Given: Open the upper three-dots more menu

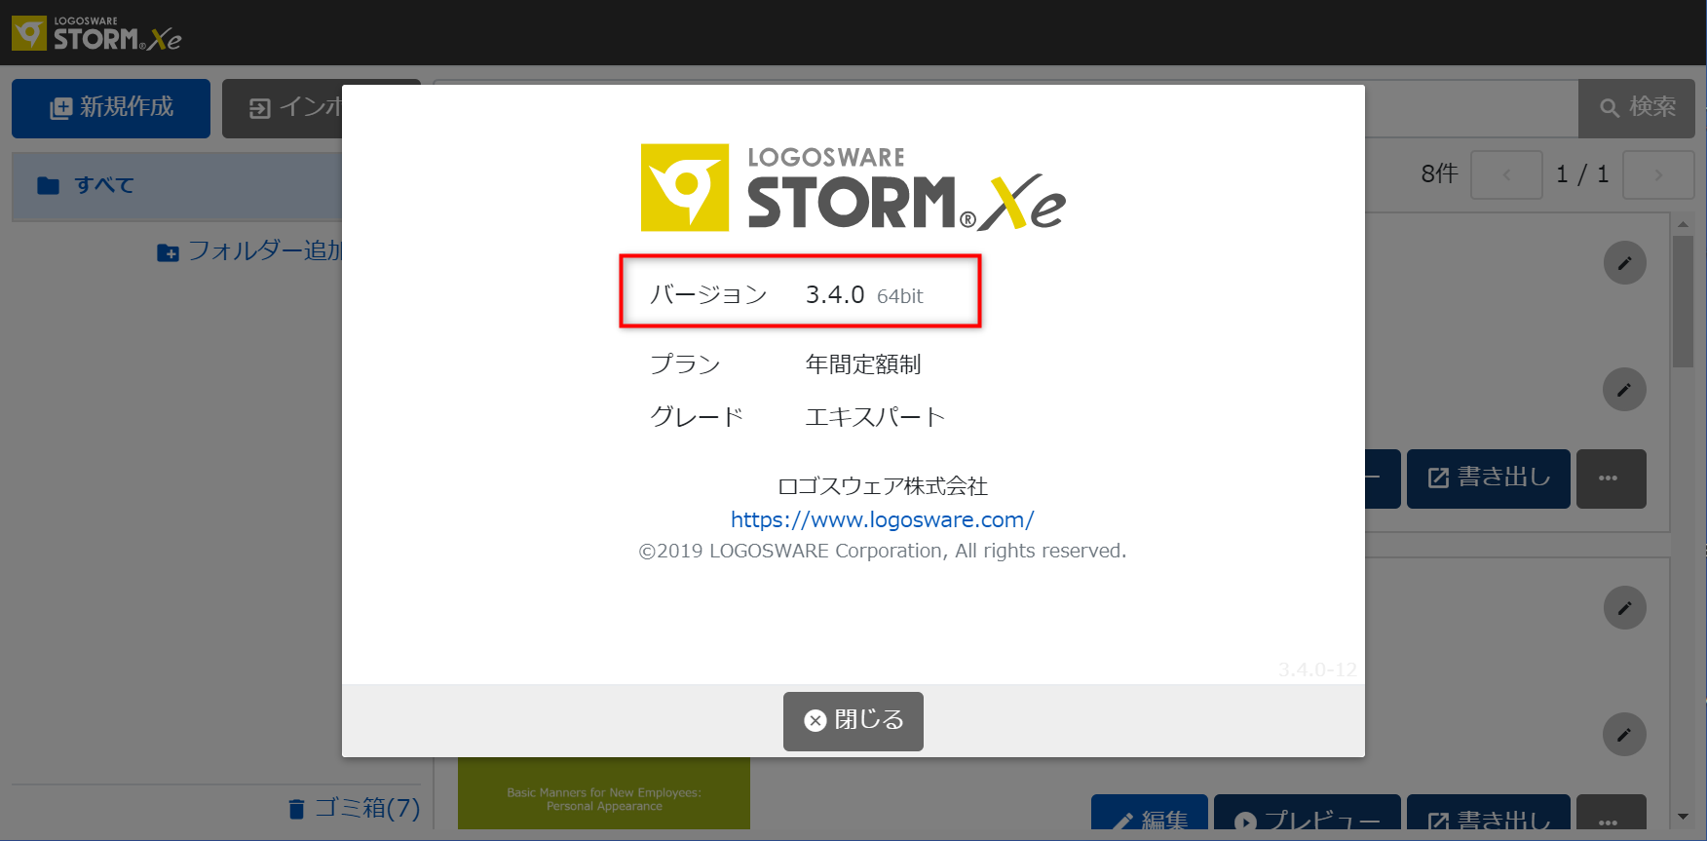Looking at the screenshot, I should [1609, 478].
